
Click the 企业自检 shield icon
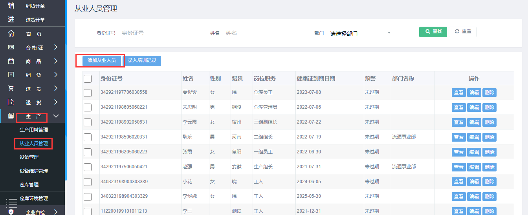[x=11, y=212]
